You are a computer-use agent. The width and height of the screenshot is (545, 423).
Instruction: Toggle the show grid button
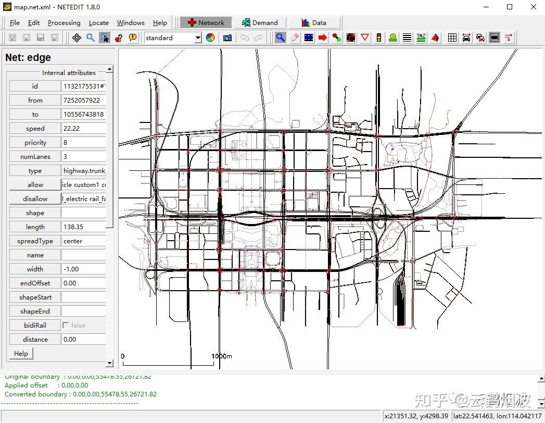click(x=452, y=38)
